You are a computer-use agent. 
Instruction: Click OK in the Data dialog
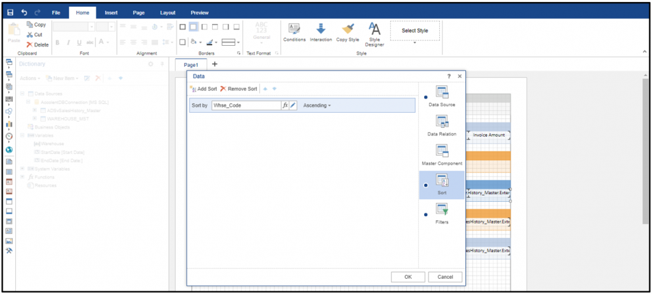tap(408, 277)
